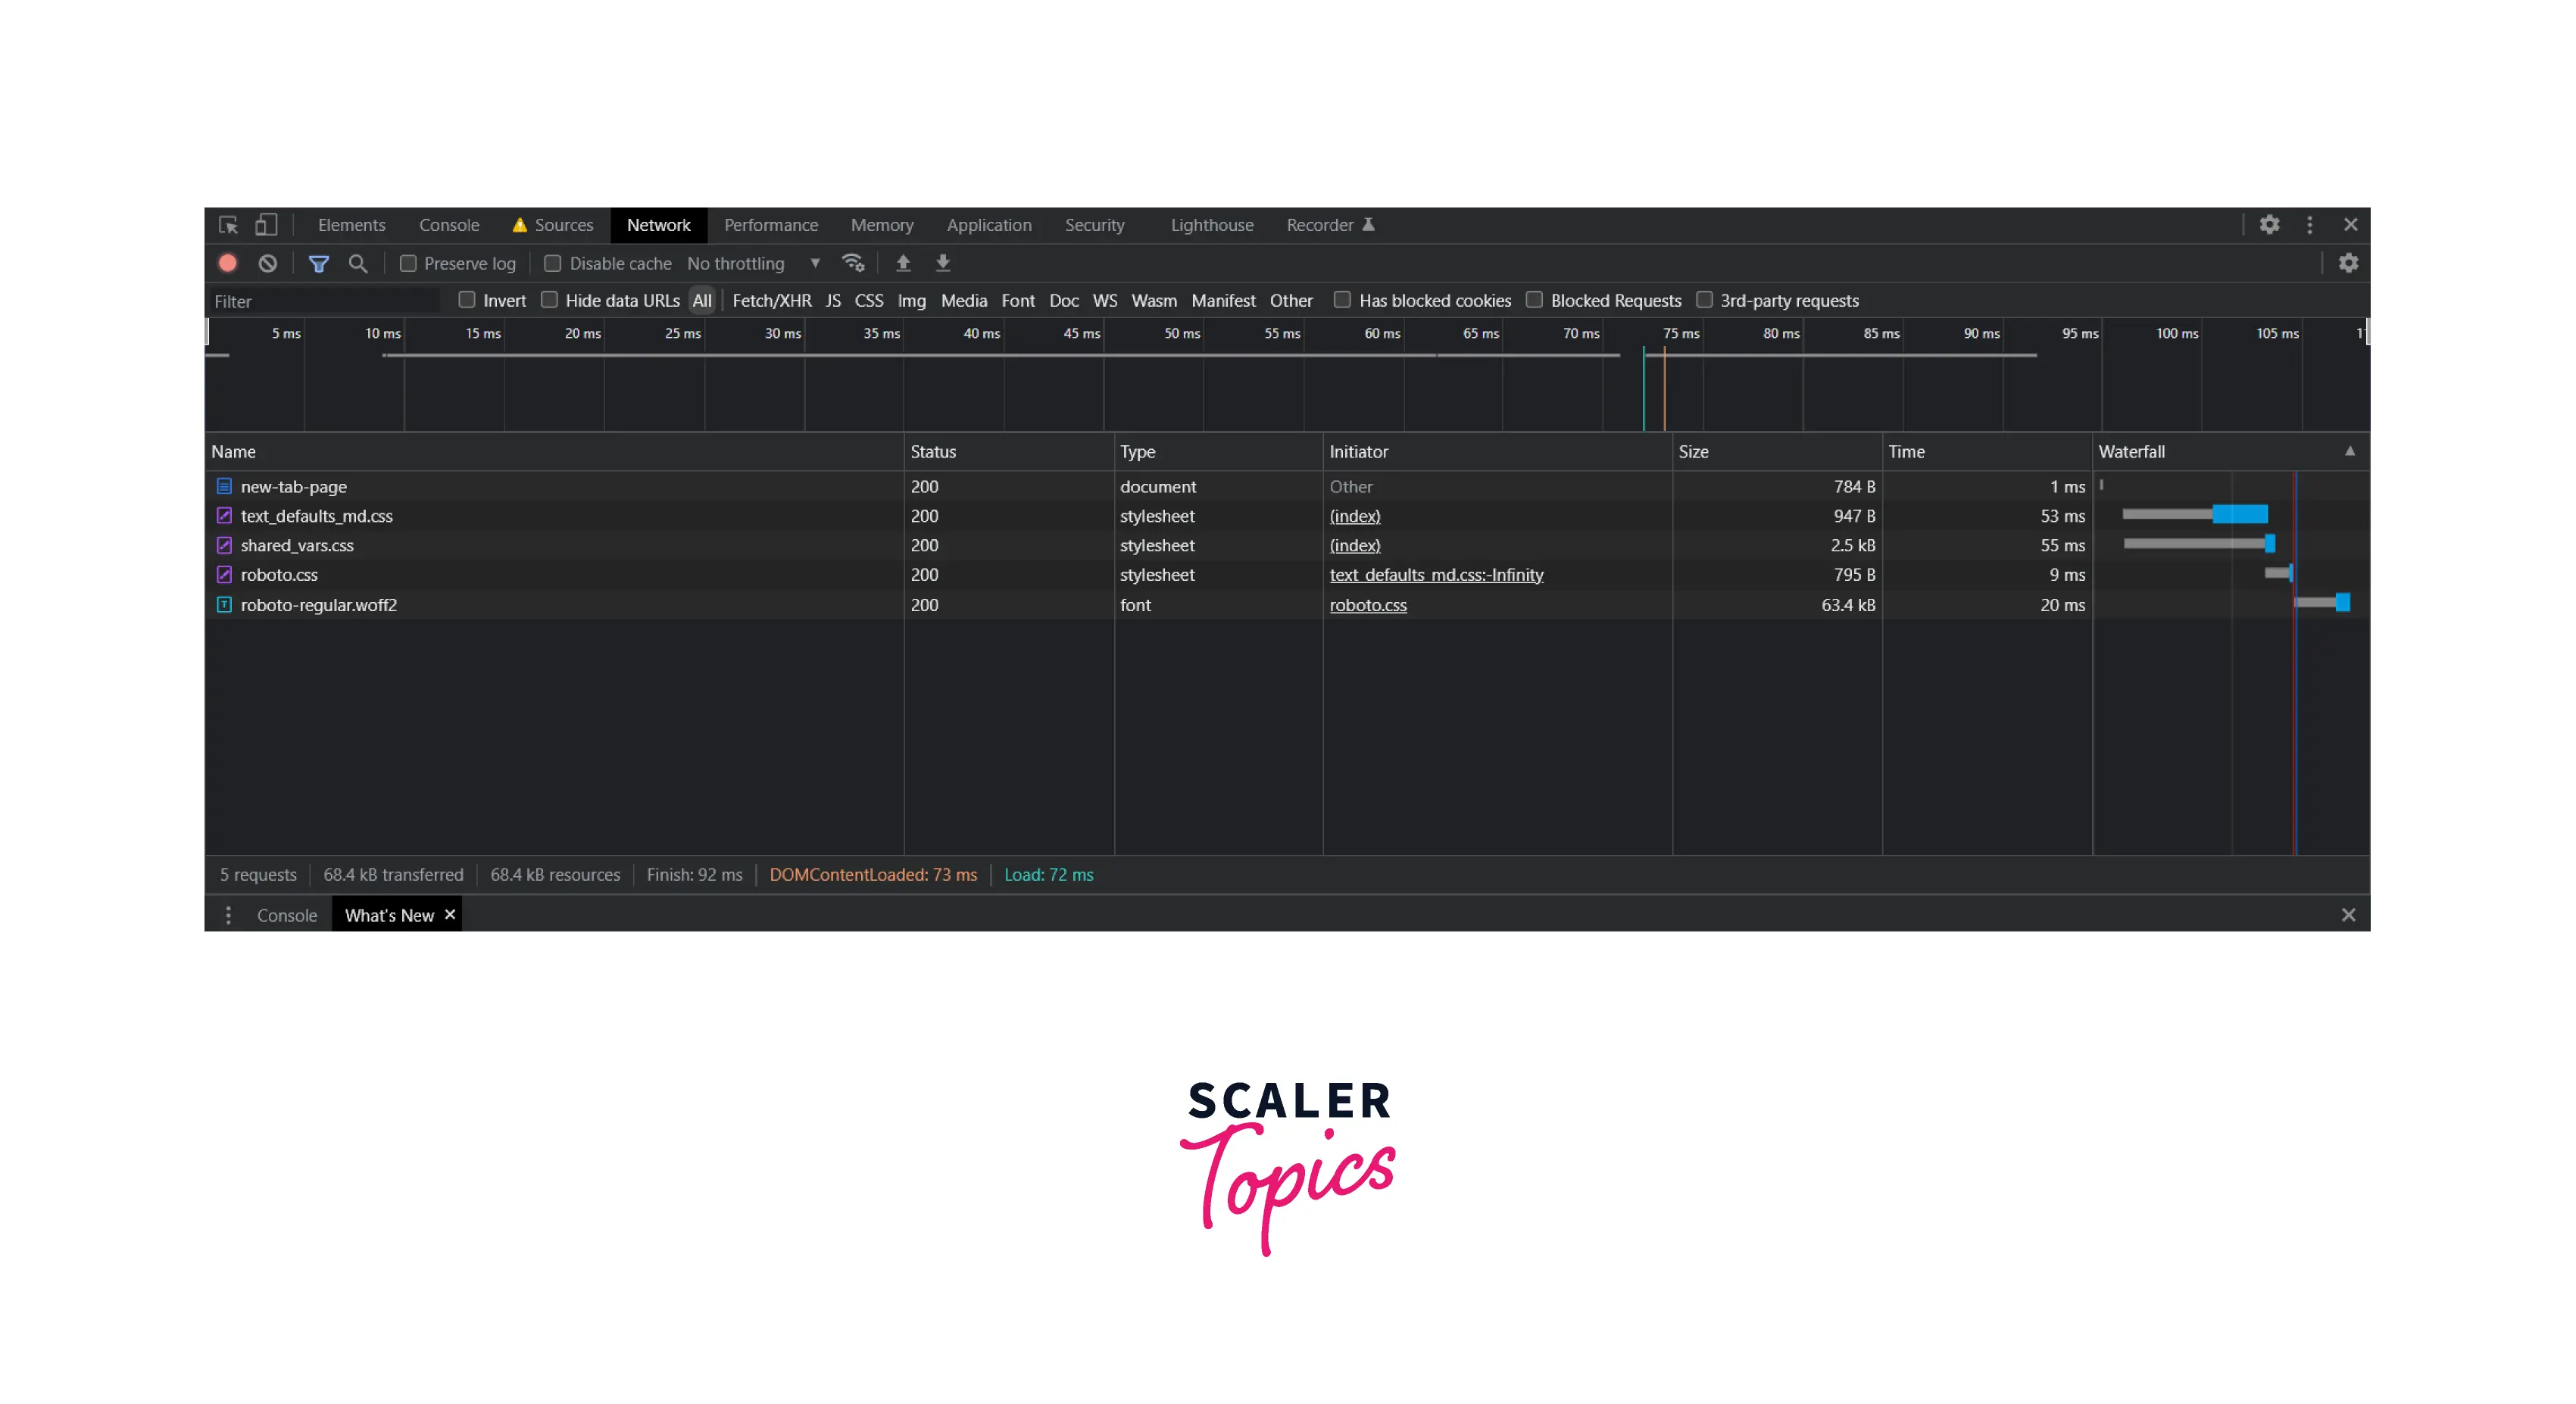Open the Performance tab
This screenshot has width=2576, height=1404.
770,225
